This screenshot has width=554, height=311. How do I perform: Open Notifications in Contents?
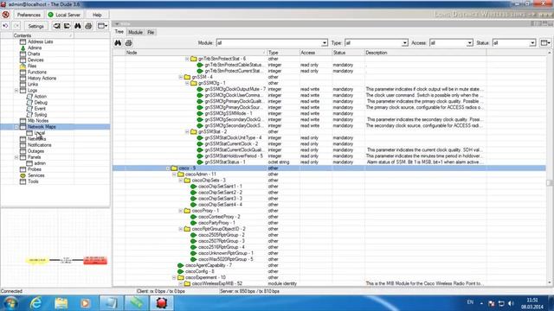39,145
